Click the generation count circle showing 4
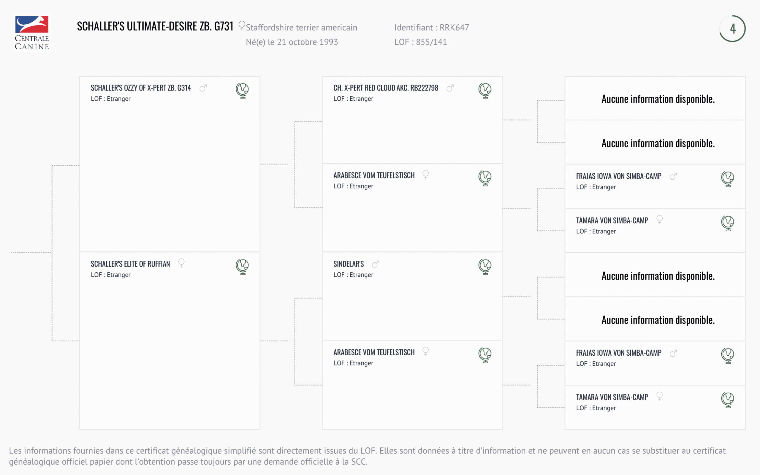Screen dimensions: 760x475 pos(732,28)
